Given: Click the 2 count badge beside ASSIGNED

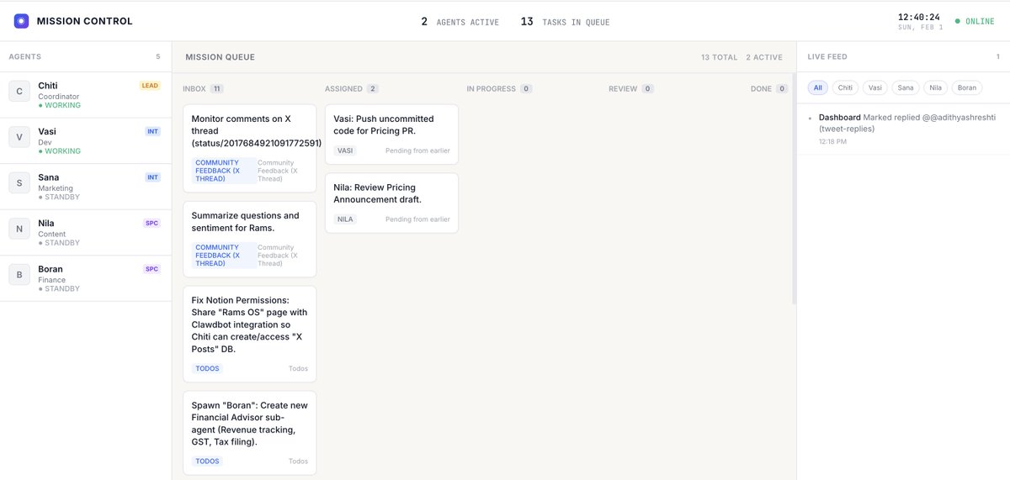Looking at the screenshot, I should (x=372, y=88).
